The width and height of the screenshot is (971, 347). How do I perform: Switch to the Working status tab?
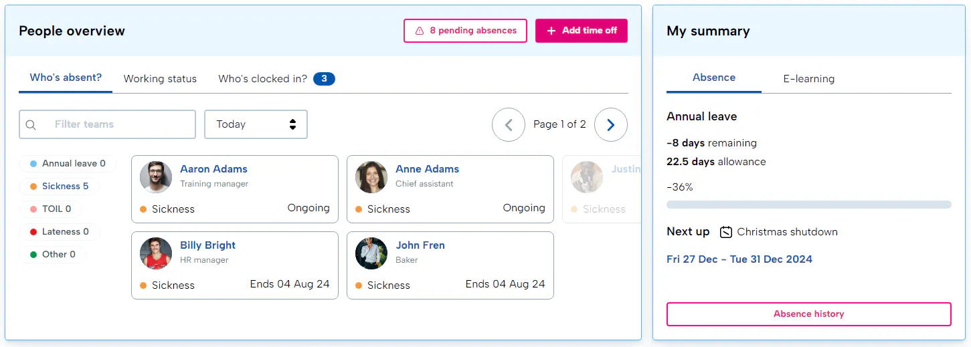pyautogui.click(x=160, y=79)
